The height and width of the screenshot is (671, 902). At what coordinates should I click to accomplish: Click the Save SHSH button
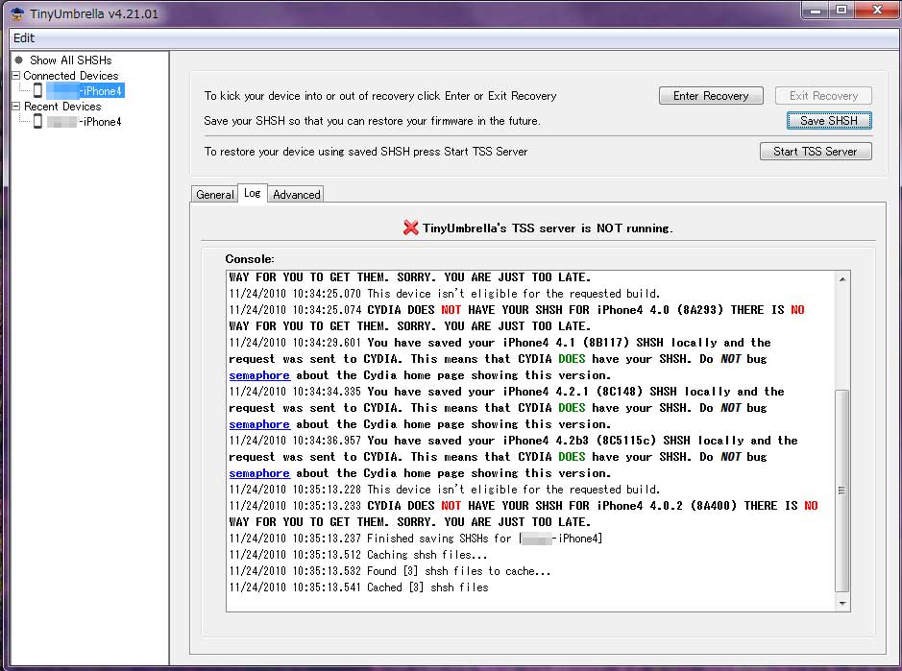tap(828, 121)
